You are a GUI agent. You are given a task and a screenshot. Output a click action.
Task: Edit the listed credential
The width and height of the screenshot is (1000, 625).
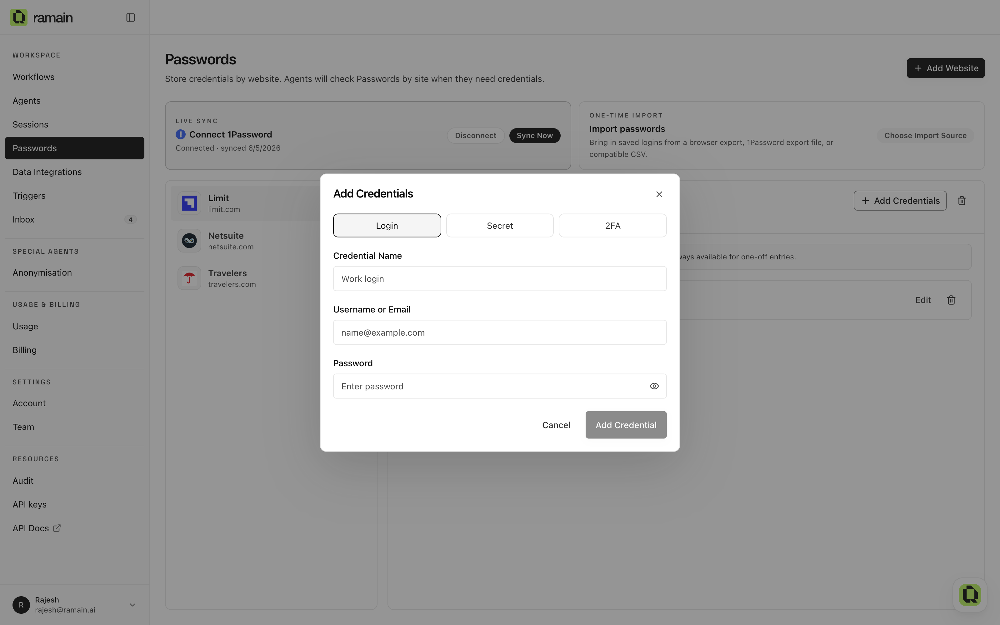coord(923,300)
